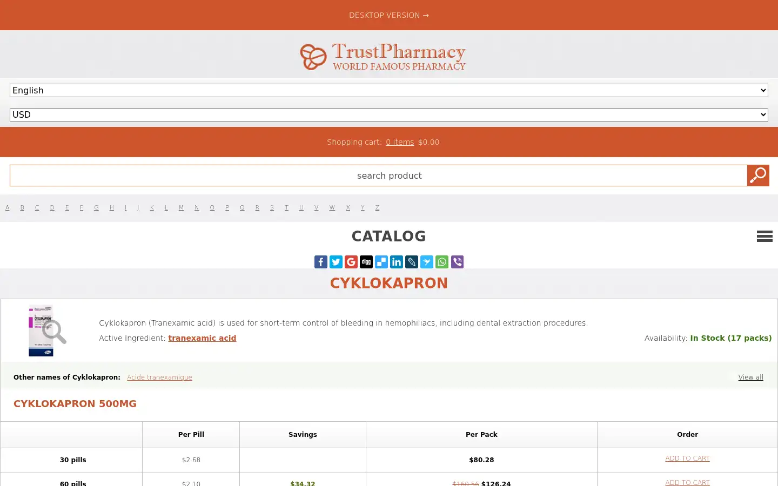This screenshot has width=778, height=486.
Task: Share on Viber
Action: 457,262
